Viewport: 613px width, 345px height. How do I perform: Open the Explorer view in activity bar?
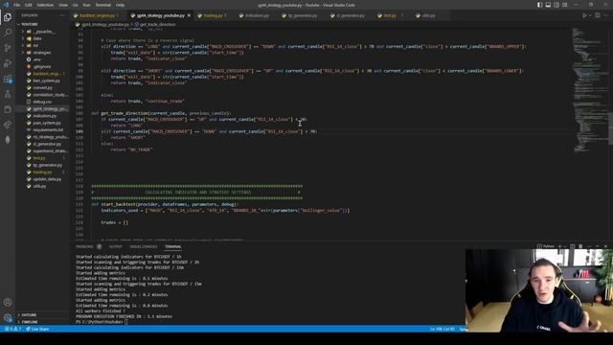click(8, 17)
